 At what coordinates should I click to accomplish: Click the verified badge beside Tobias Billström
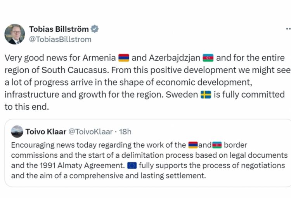[94, 29]
